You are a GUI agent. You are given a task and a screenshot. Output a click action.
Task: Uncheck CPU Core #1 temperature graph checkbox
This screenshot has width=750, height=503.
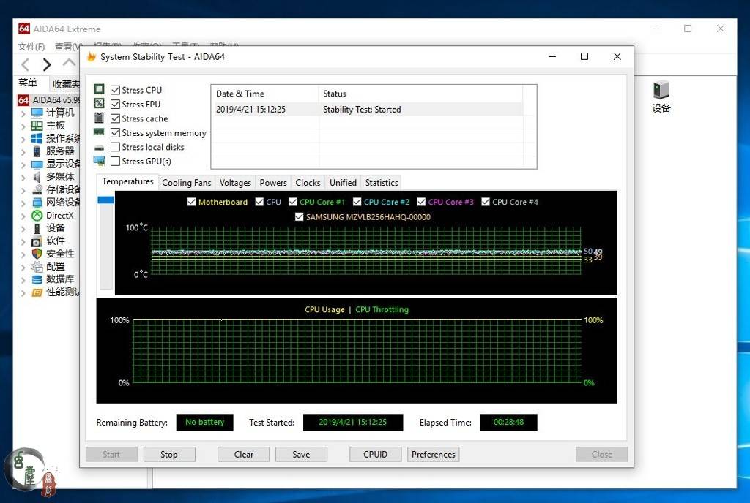pos(293,203)
